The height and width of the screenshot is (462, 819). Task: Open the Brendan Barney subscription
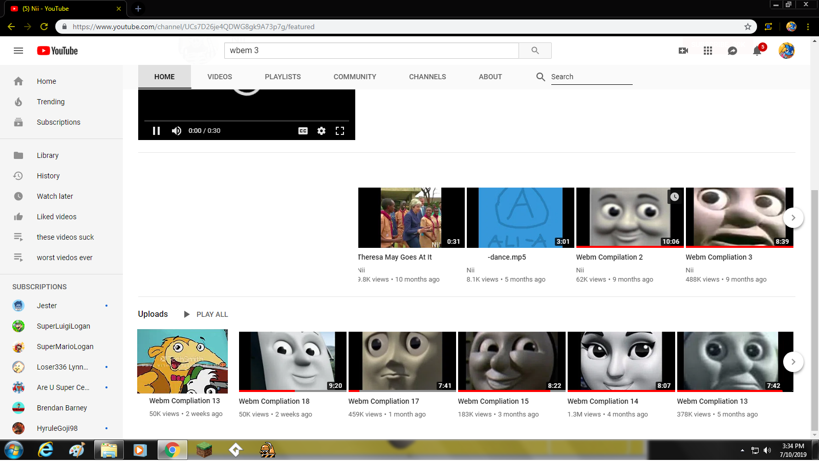[61, 408]
